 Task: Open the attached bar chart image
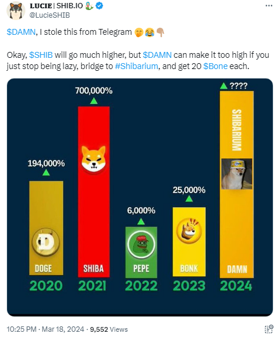(x=140, y=197)
